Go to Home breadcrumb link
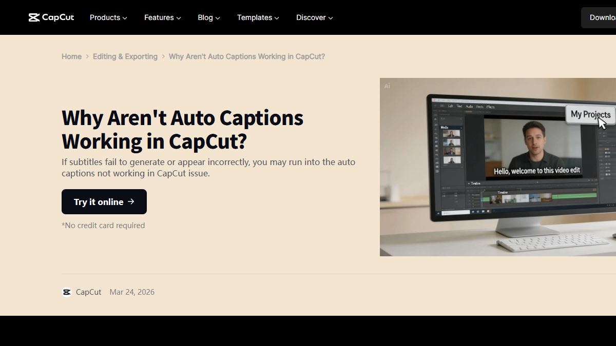This screenshot has height=346, width=616. coord(71,56)
